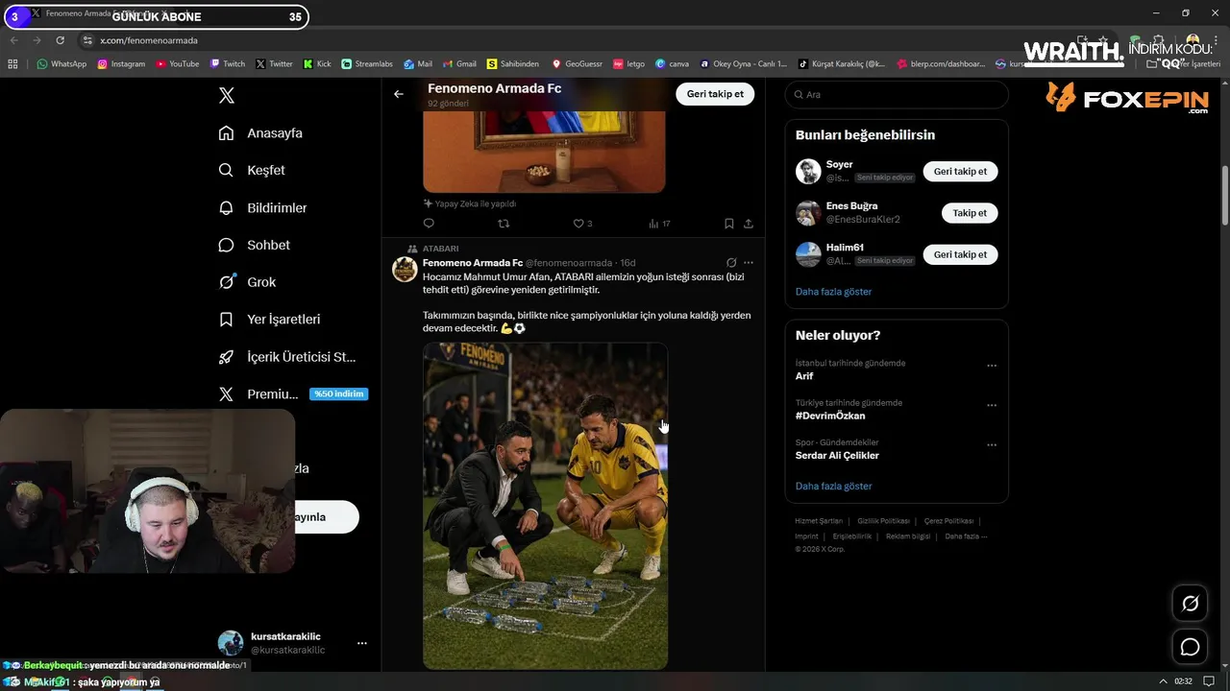Screen dimensions: 1230x691
Task: Open more options for Arif trend
Action: coord(992,366)
